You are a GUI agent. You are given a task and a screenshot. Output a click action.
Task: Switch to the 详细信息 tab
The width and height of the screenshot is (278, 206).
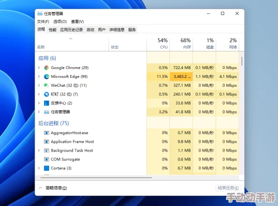[x=117, y=30]
